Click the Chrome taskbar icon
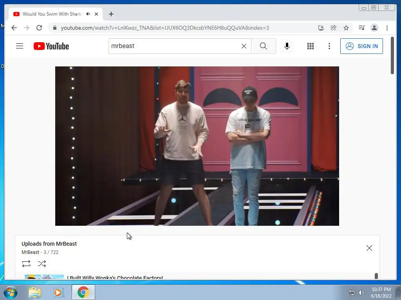Viewport: 401px width, 300px height. tap(83, 292)
